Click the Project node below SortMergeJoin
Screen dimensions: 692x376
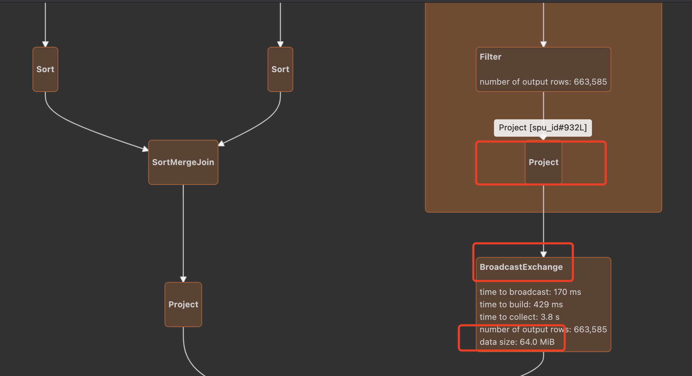pyautogui.click(x=183, y=305)
